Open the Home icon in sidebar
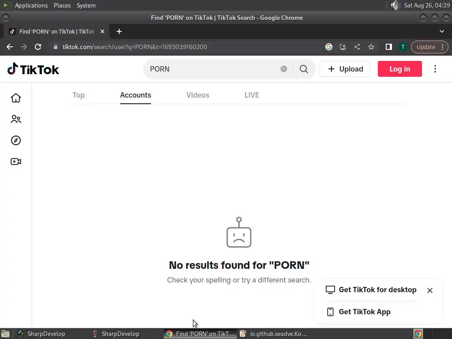Screen dimensions: 452x339 point(16,98)
